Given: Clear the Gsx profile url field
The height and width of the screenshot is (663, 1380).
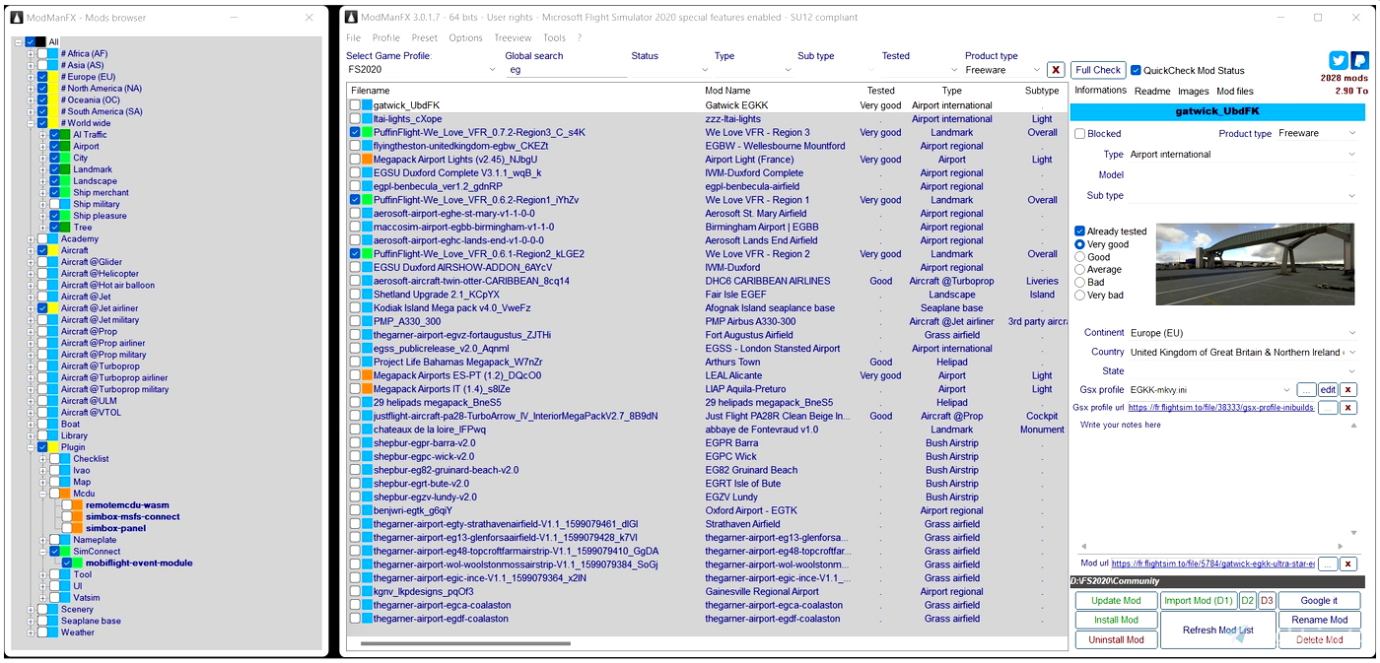Looking at the screenshot, I should 1348,408.
